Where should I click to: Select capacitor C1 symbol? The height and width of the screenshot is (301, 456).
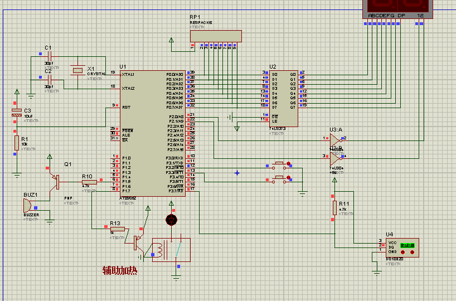(x=50, y=56)
